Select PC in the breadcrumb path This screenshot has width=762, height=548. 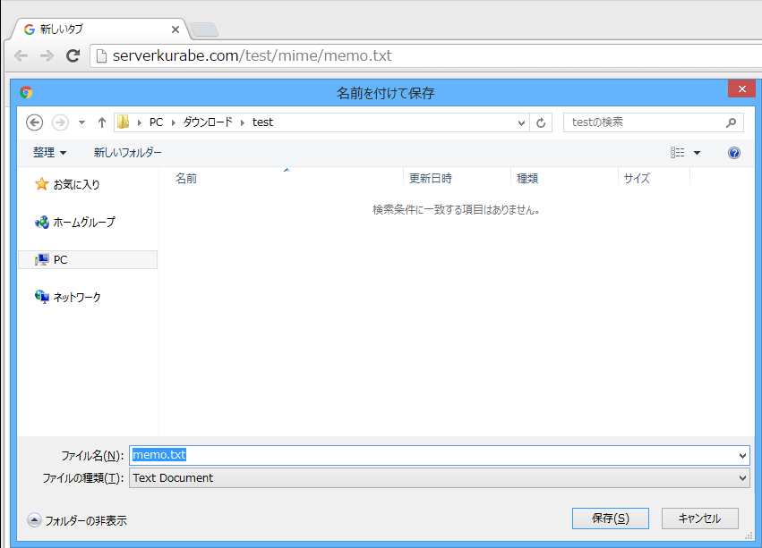point(156,122)
